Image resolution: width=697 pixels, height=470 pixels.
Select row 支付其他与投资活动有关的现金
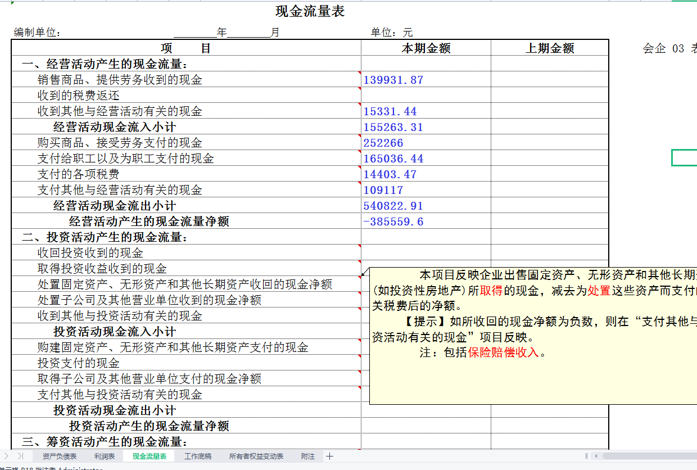(120, 395)
